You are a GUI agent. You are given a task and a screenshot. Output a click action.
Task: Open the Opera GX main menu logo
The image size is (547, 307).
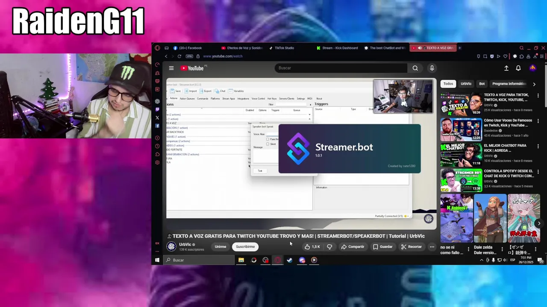point(157,48)
